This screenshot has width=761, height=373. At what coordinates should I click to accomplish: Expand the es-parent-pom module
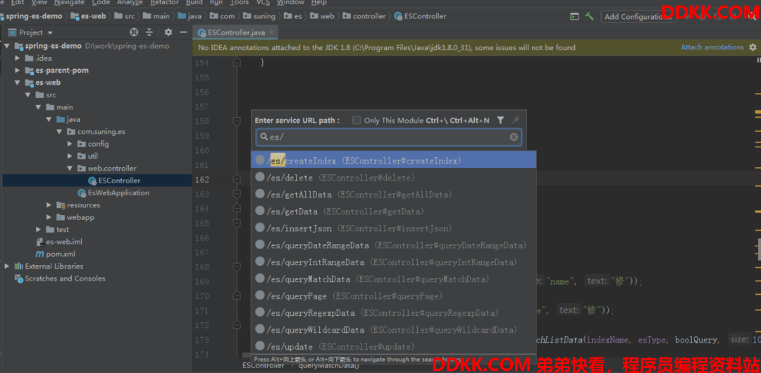tap(18, 71)
